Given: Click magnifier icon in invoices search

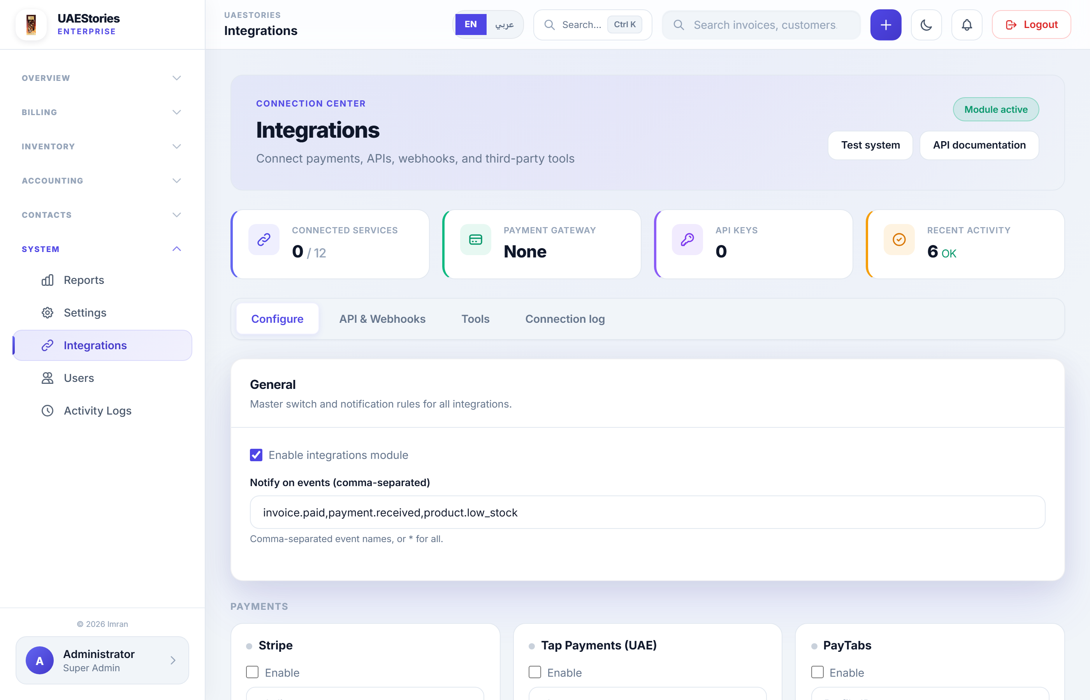Looking at the screenshot, I should [679, 24].
